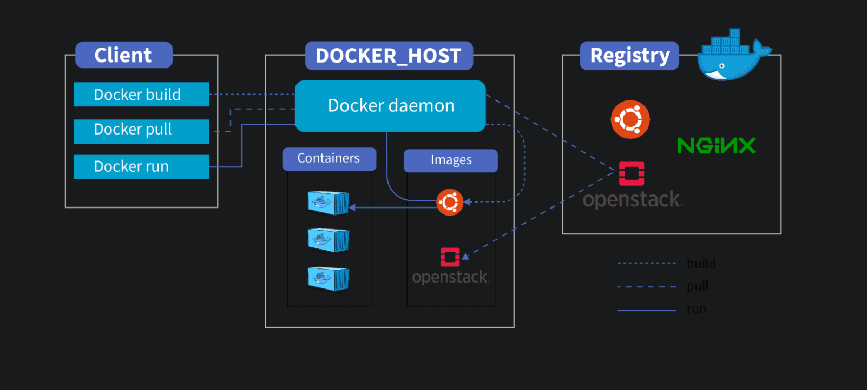Select the DOCKER_HOST title label
Screen dimensions: 867x390
(x=389, y=56)
